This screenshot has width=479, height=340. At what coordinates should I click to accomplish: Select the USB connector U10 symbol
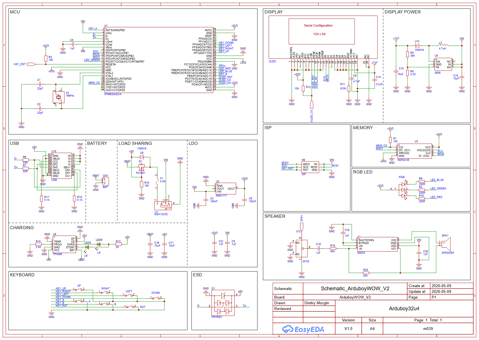(x=61, y=166)
